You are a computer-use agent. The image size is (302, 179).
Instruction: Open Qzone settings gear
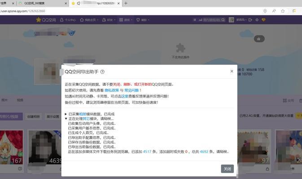[257, 20]
